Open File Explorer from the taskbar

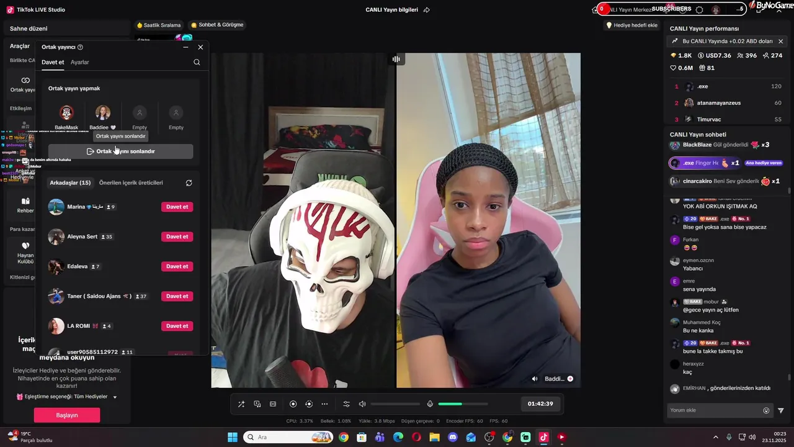[x=434, y=437]
